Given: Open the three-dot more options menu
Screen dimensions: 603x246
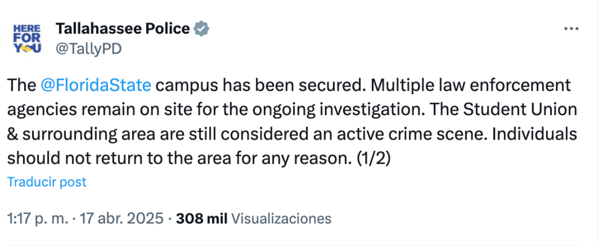Looking at the screenshot, I should click(x=571, y=29).
